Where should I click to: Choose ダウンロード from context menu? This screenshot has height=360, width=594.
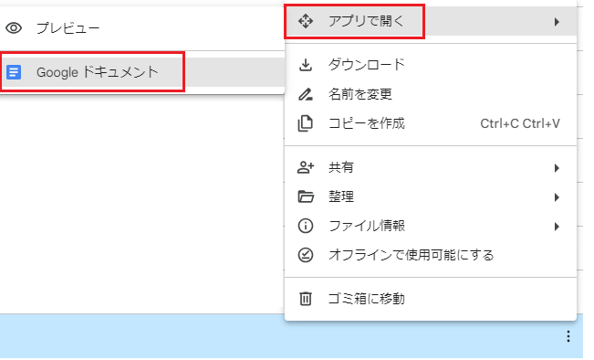(431, 65)
